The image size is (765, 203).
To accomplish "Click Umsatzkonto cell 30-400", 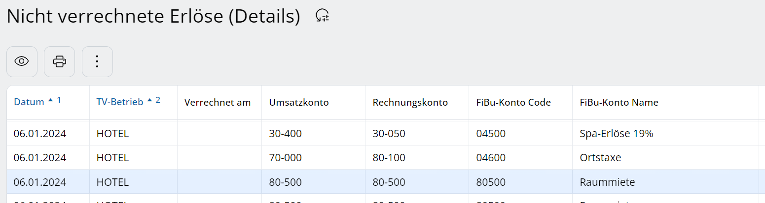I will tap(286, 133).
